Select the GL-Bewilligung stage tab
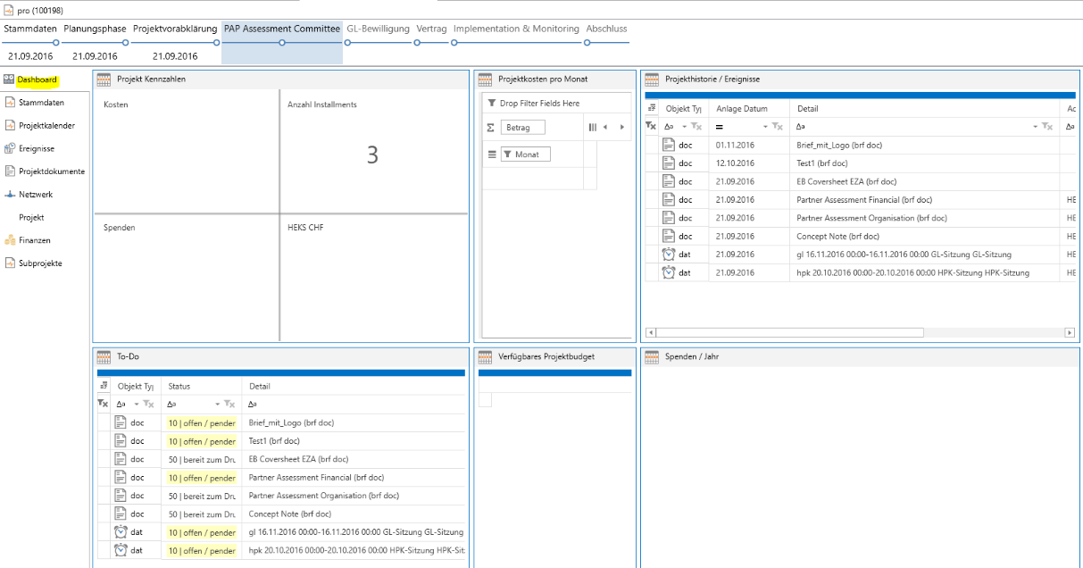This screenshot has height=568, width=1083. [379, 29]
